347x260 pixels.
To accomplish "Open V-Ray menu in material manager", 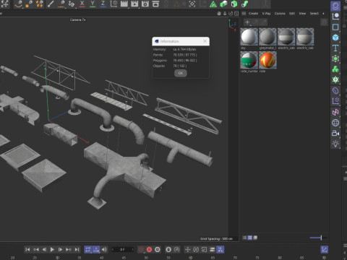I will pos(266,14).
